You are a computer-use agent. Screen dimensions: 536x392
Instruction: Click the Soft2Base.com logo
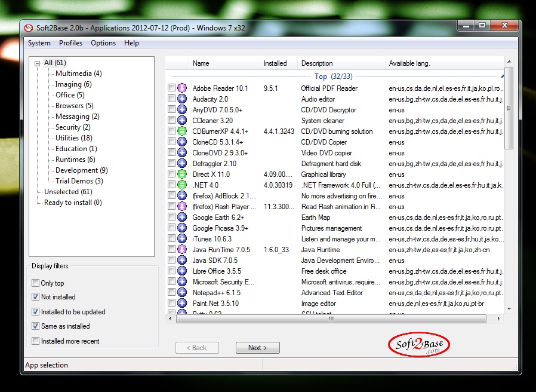point(419,344)
